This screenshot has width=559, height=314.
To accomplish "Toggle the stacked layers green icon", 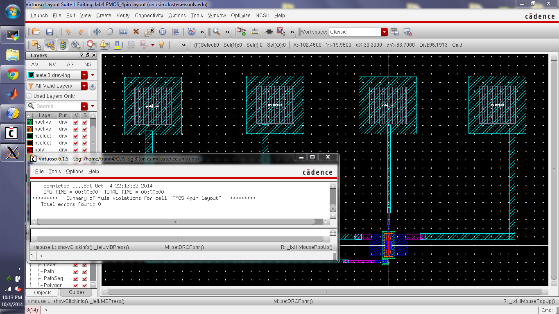I will click(x=63, y=45).
